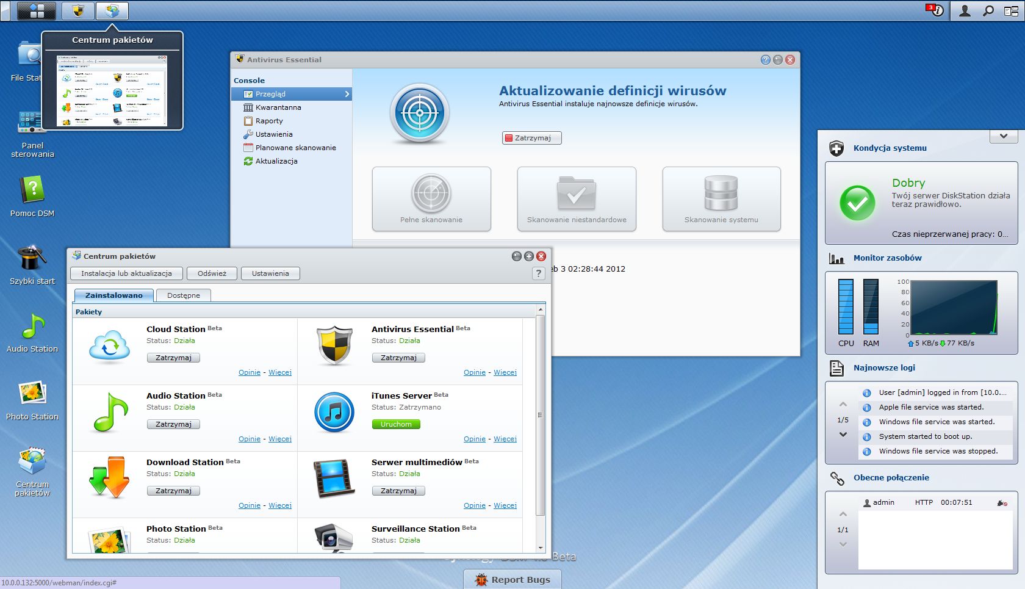The image size is (1025, 589).
Task: Stop Antivirus Essential package with Zatrzymaj
Action: (398, 358)
